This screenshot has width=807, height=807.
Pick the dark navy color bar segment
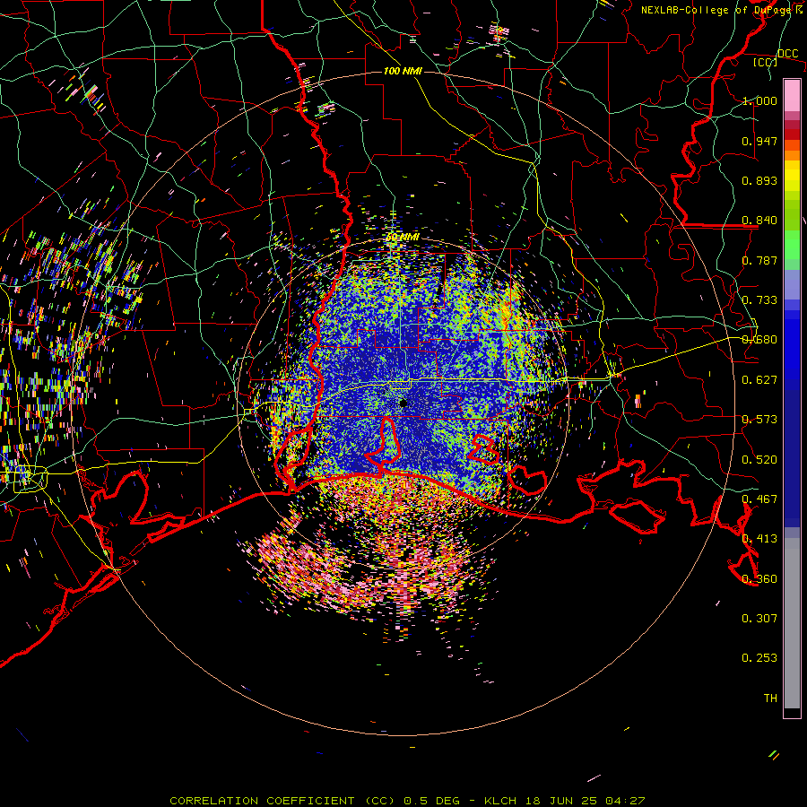[x=792, y=457]
